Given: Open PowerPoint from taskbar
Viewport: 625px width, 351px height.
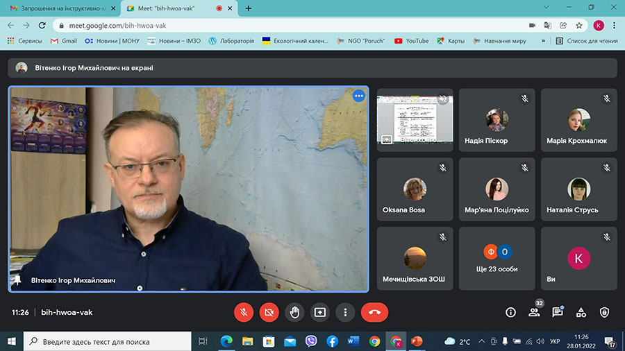Looking at the screenshot, I should coord(417,341).
